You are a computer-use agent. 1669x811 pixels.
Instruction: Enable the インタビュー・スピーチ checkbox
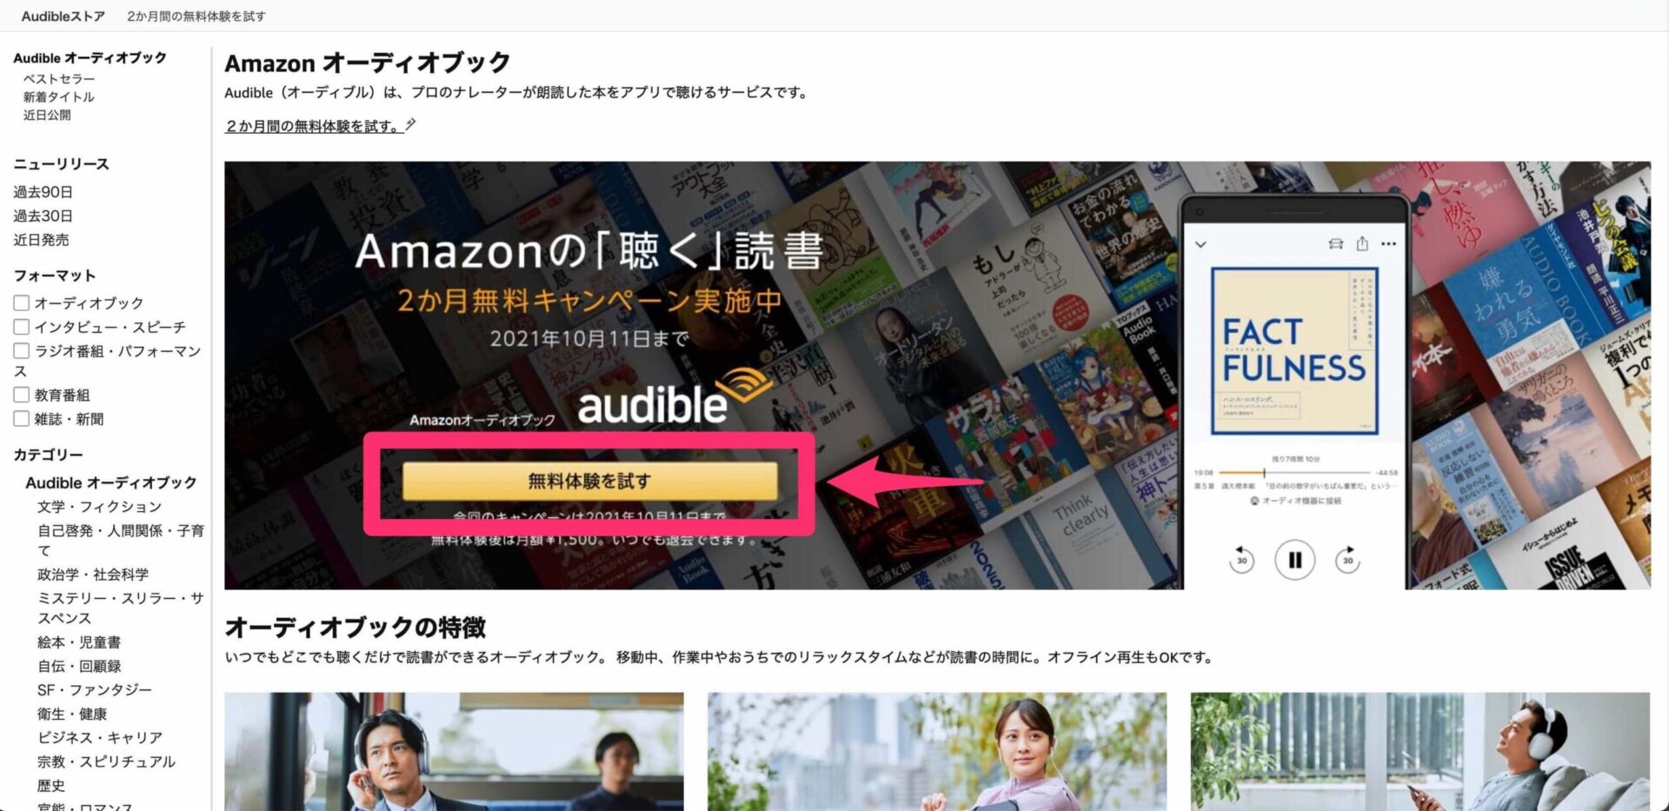[22, 327]
